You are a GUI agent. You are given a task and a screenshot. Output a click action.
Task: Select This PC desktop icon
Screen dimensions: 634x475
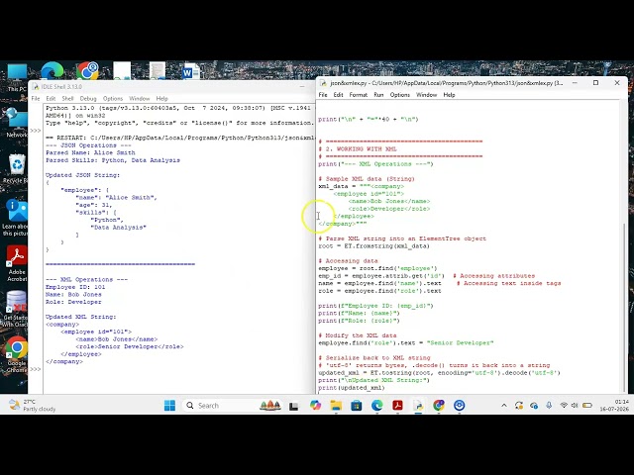click(17, 77)
